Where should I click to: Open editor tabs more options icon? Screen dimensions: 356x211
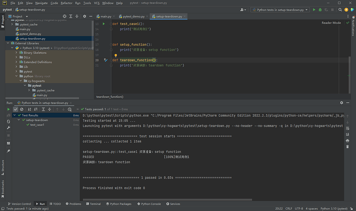pyautogui.click(x=348, y=16)
